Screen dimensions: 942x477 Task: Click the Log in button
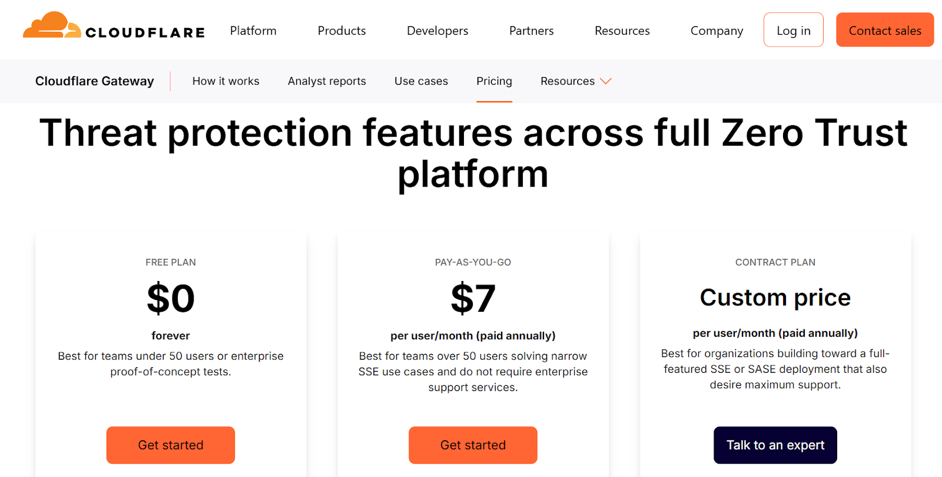tap(793, 30)
